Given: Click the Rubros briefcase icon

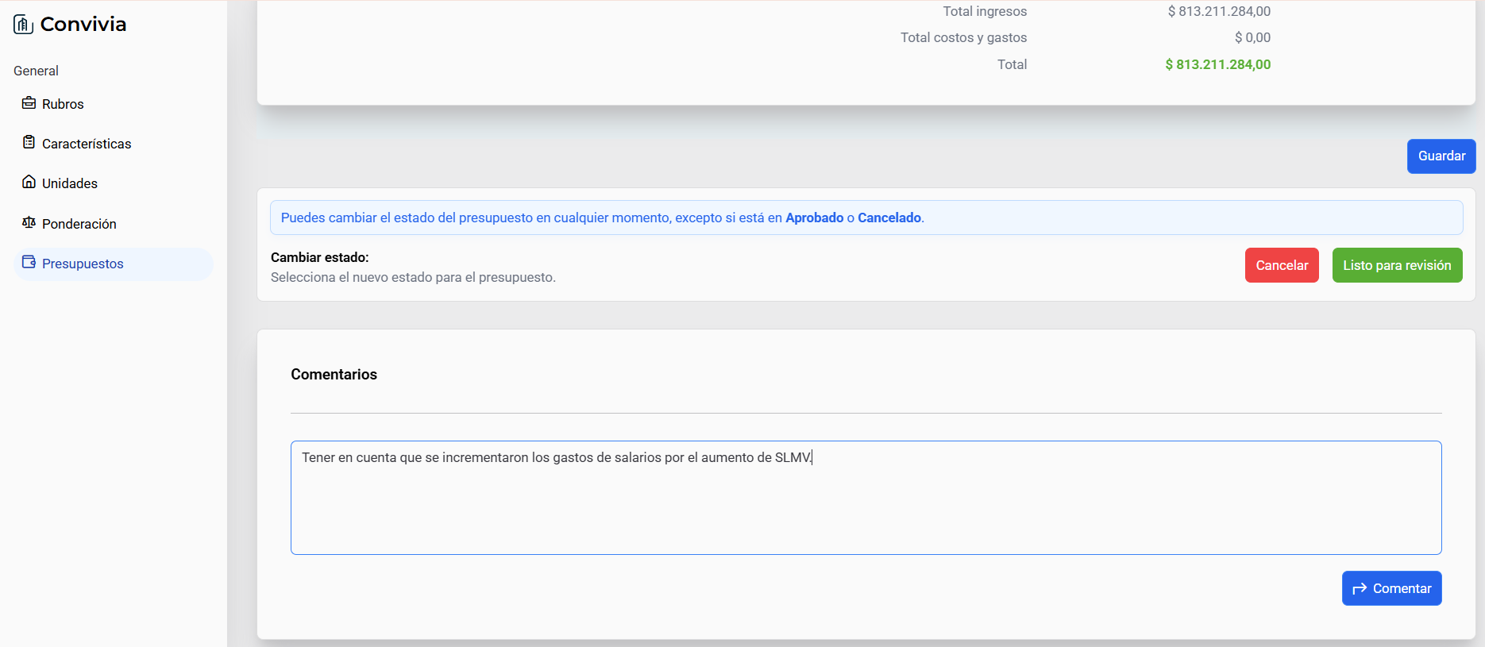Looking at the screenshot, I should (29, 103).
